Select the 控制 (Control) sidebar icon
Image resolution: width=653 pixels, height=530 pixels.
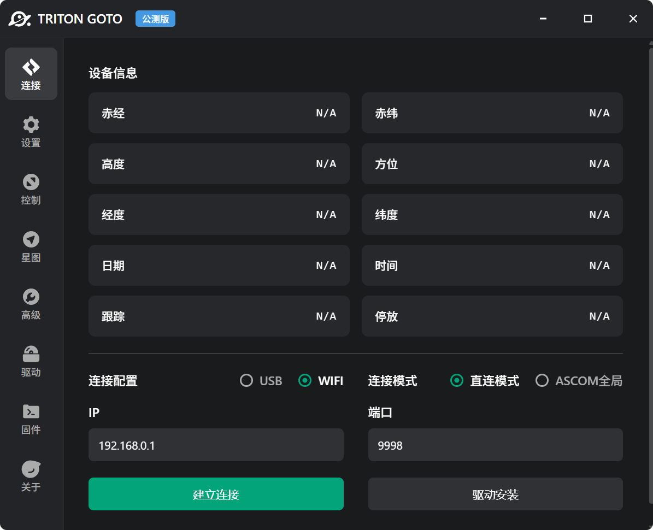31,189
